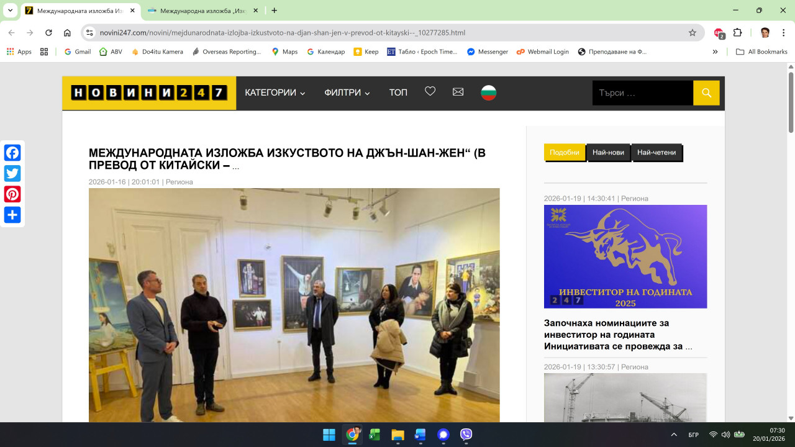Image resolution: width=795 pixels, height=447 pixels.
Task: Open the ФИЛТРИ dropdown menu
Action: (x=347, y=93)
